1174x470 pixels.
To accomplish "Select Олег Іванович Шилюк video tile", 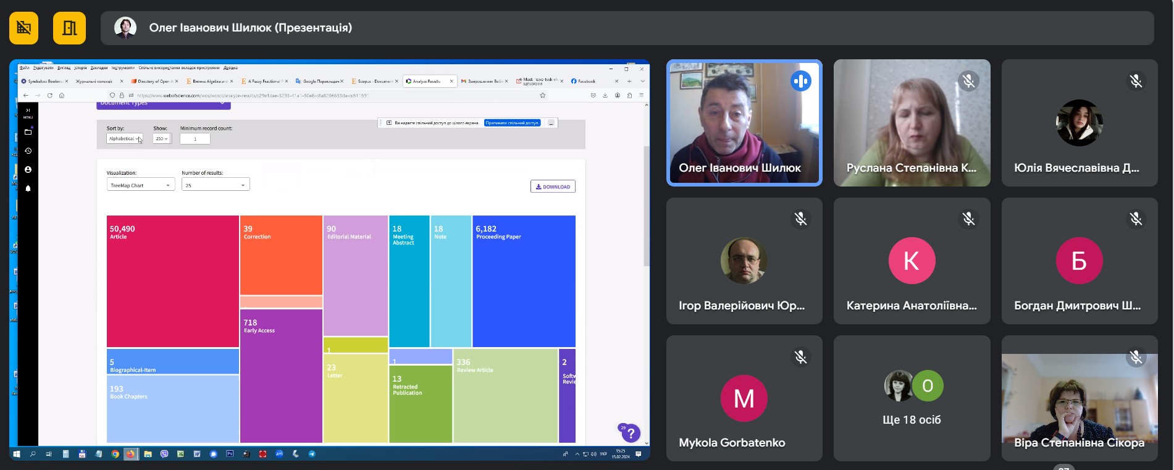I will pos(744,123).
